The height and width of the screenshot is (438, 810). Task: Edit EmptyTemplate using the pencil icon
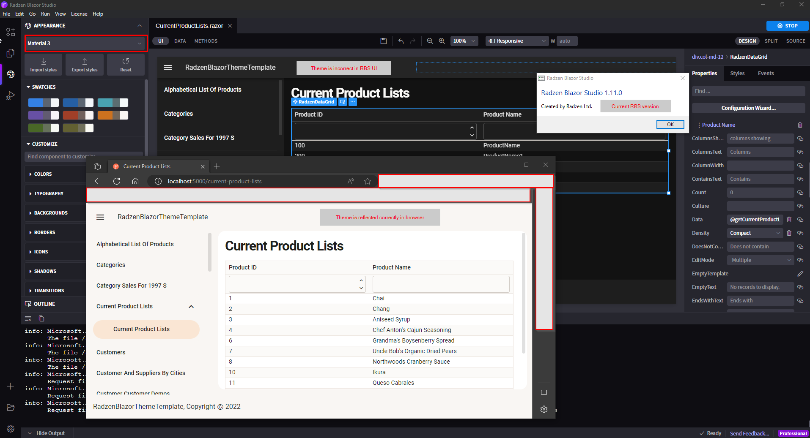[800, 273]
